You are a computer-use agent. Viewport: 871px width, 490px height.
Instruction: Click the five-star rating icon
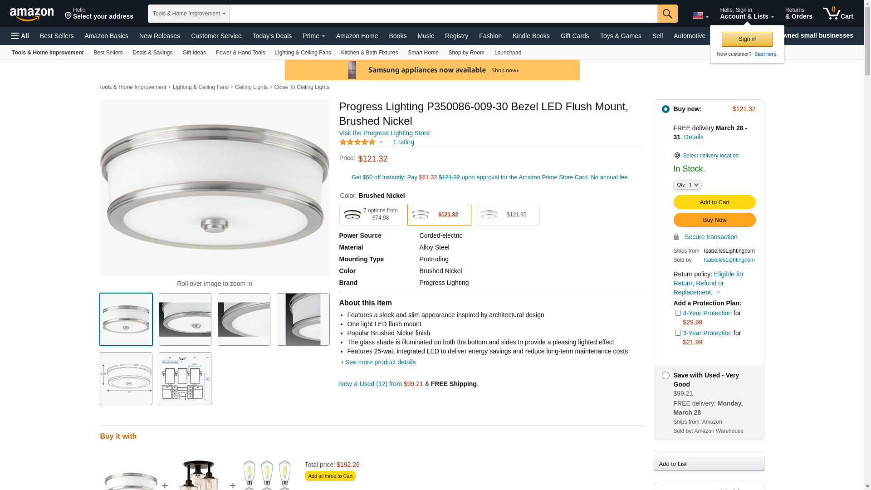pos(357,142)
